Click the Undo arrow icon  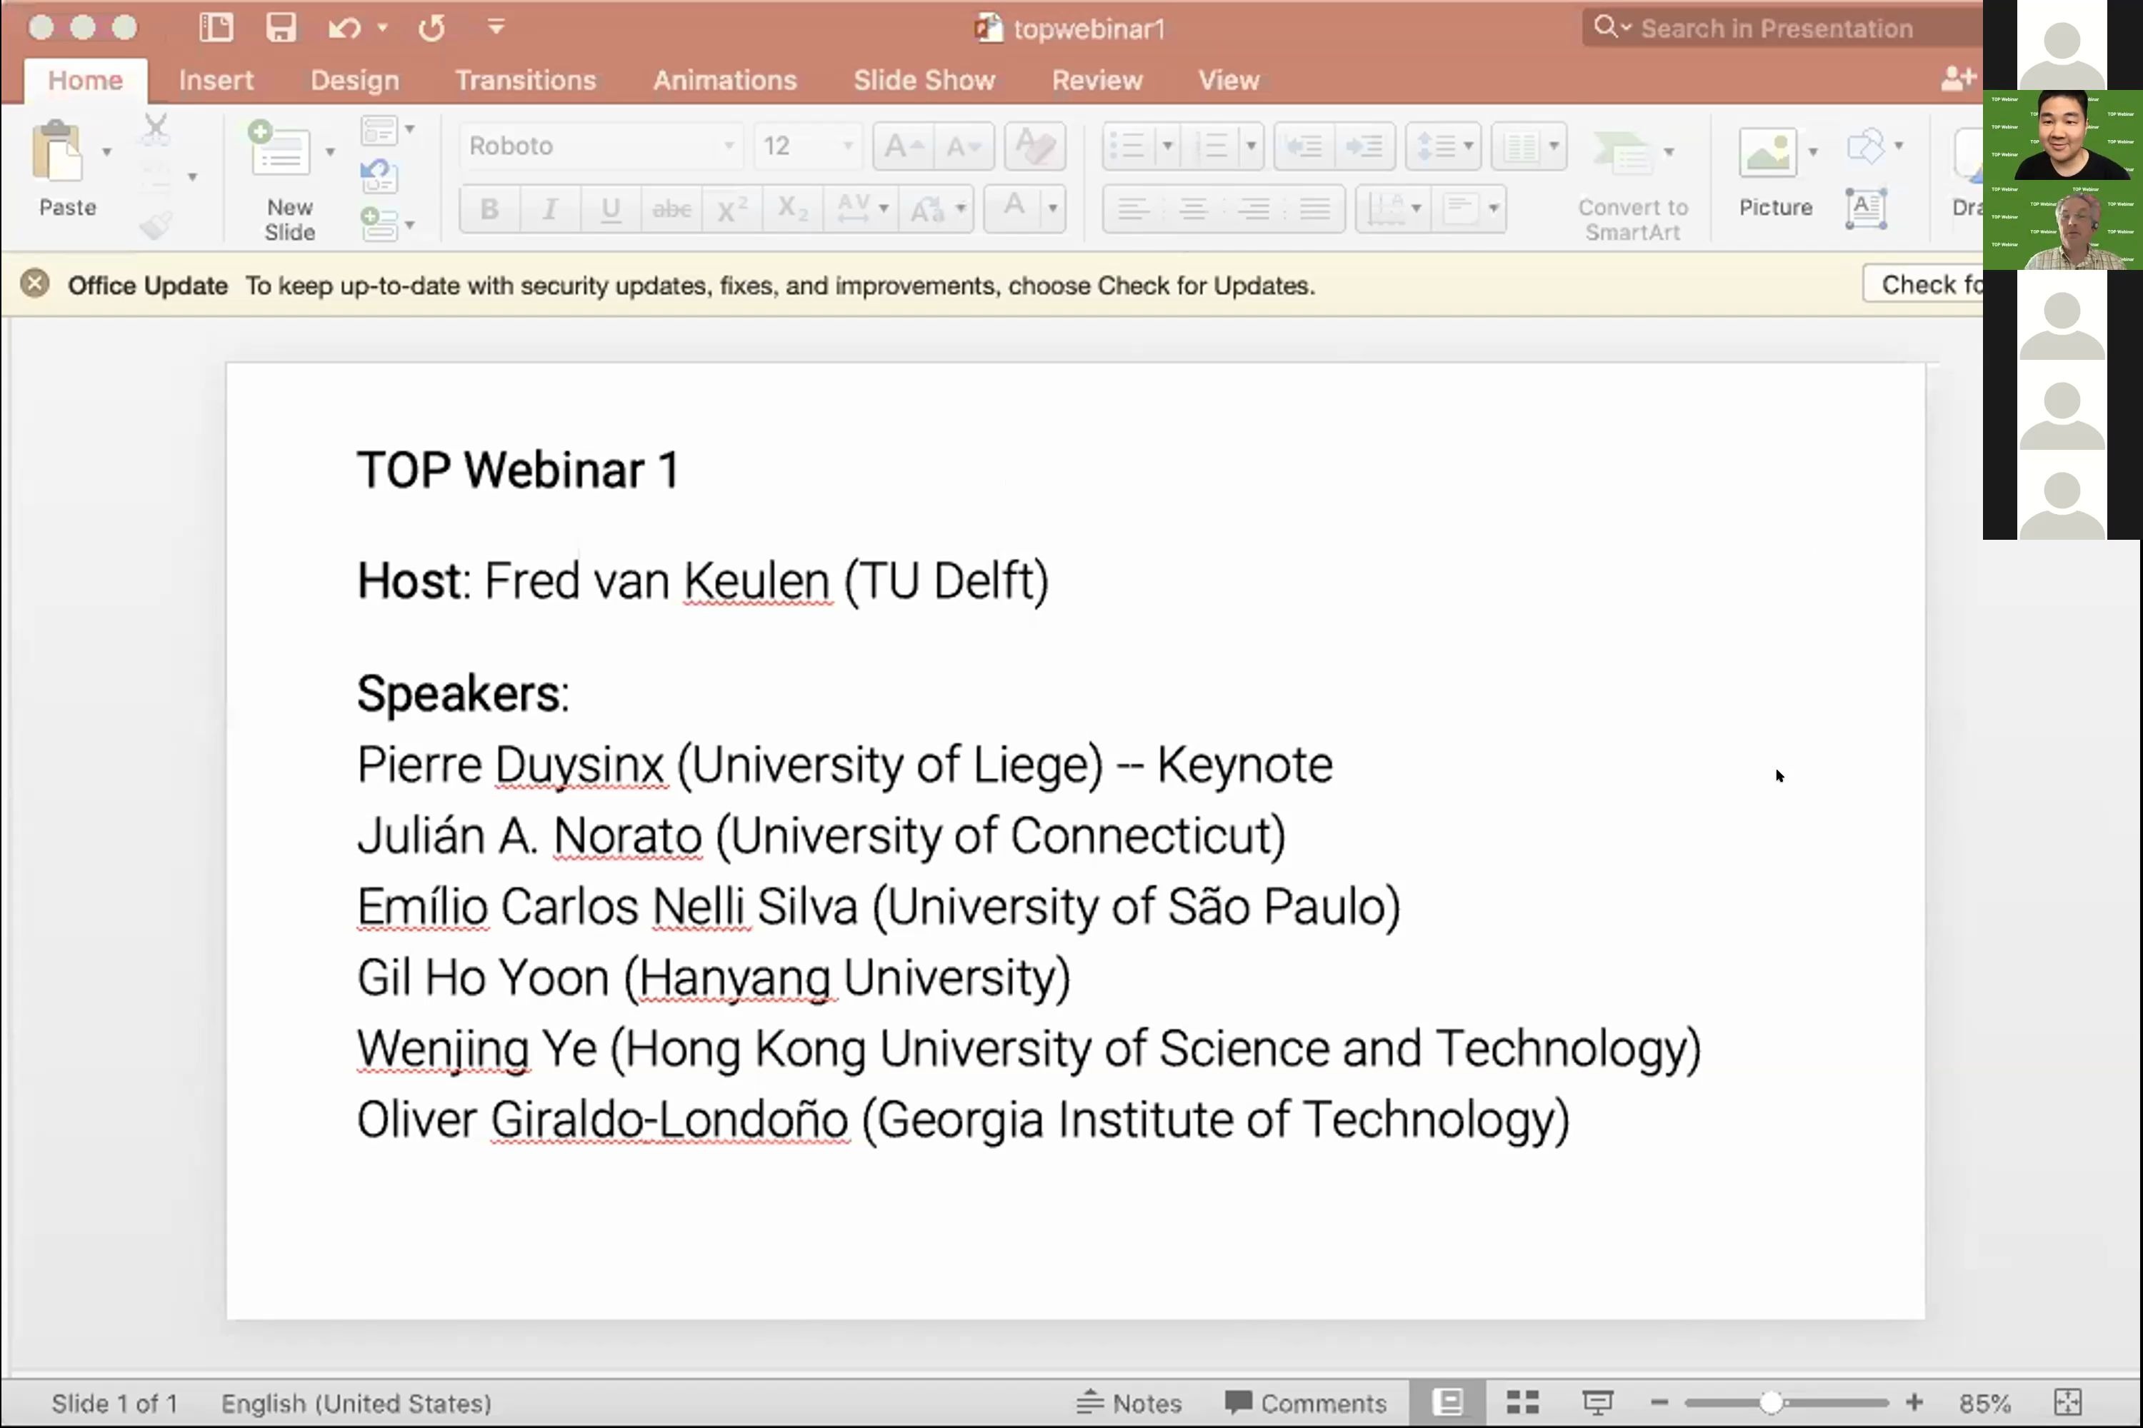tap(344, 29)
